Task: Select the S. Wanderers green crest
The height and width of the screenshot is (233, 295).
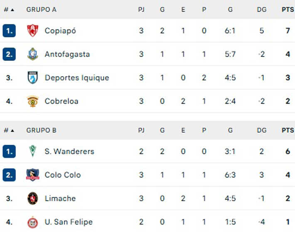Action: coord(33,151)
